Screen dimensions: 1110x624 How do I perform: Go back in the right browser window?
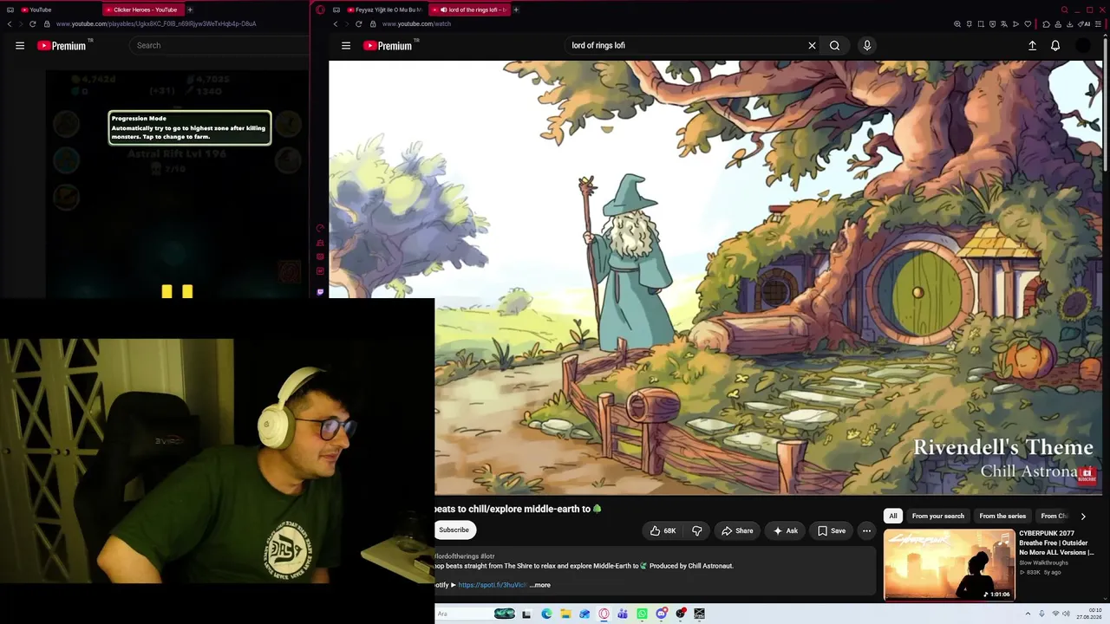(x=336, y=23)
